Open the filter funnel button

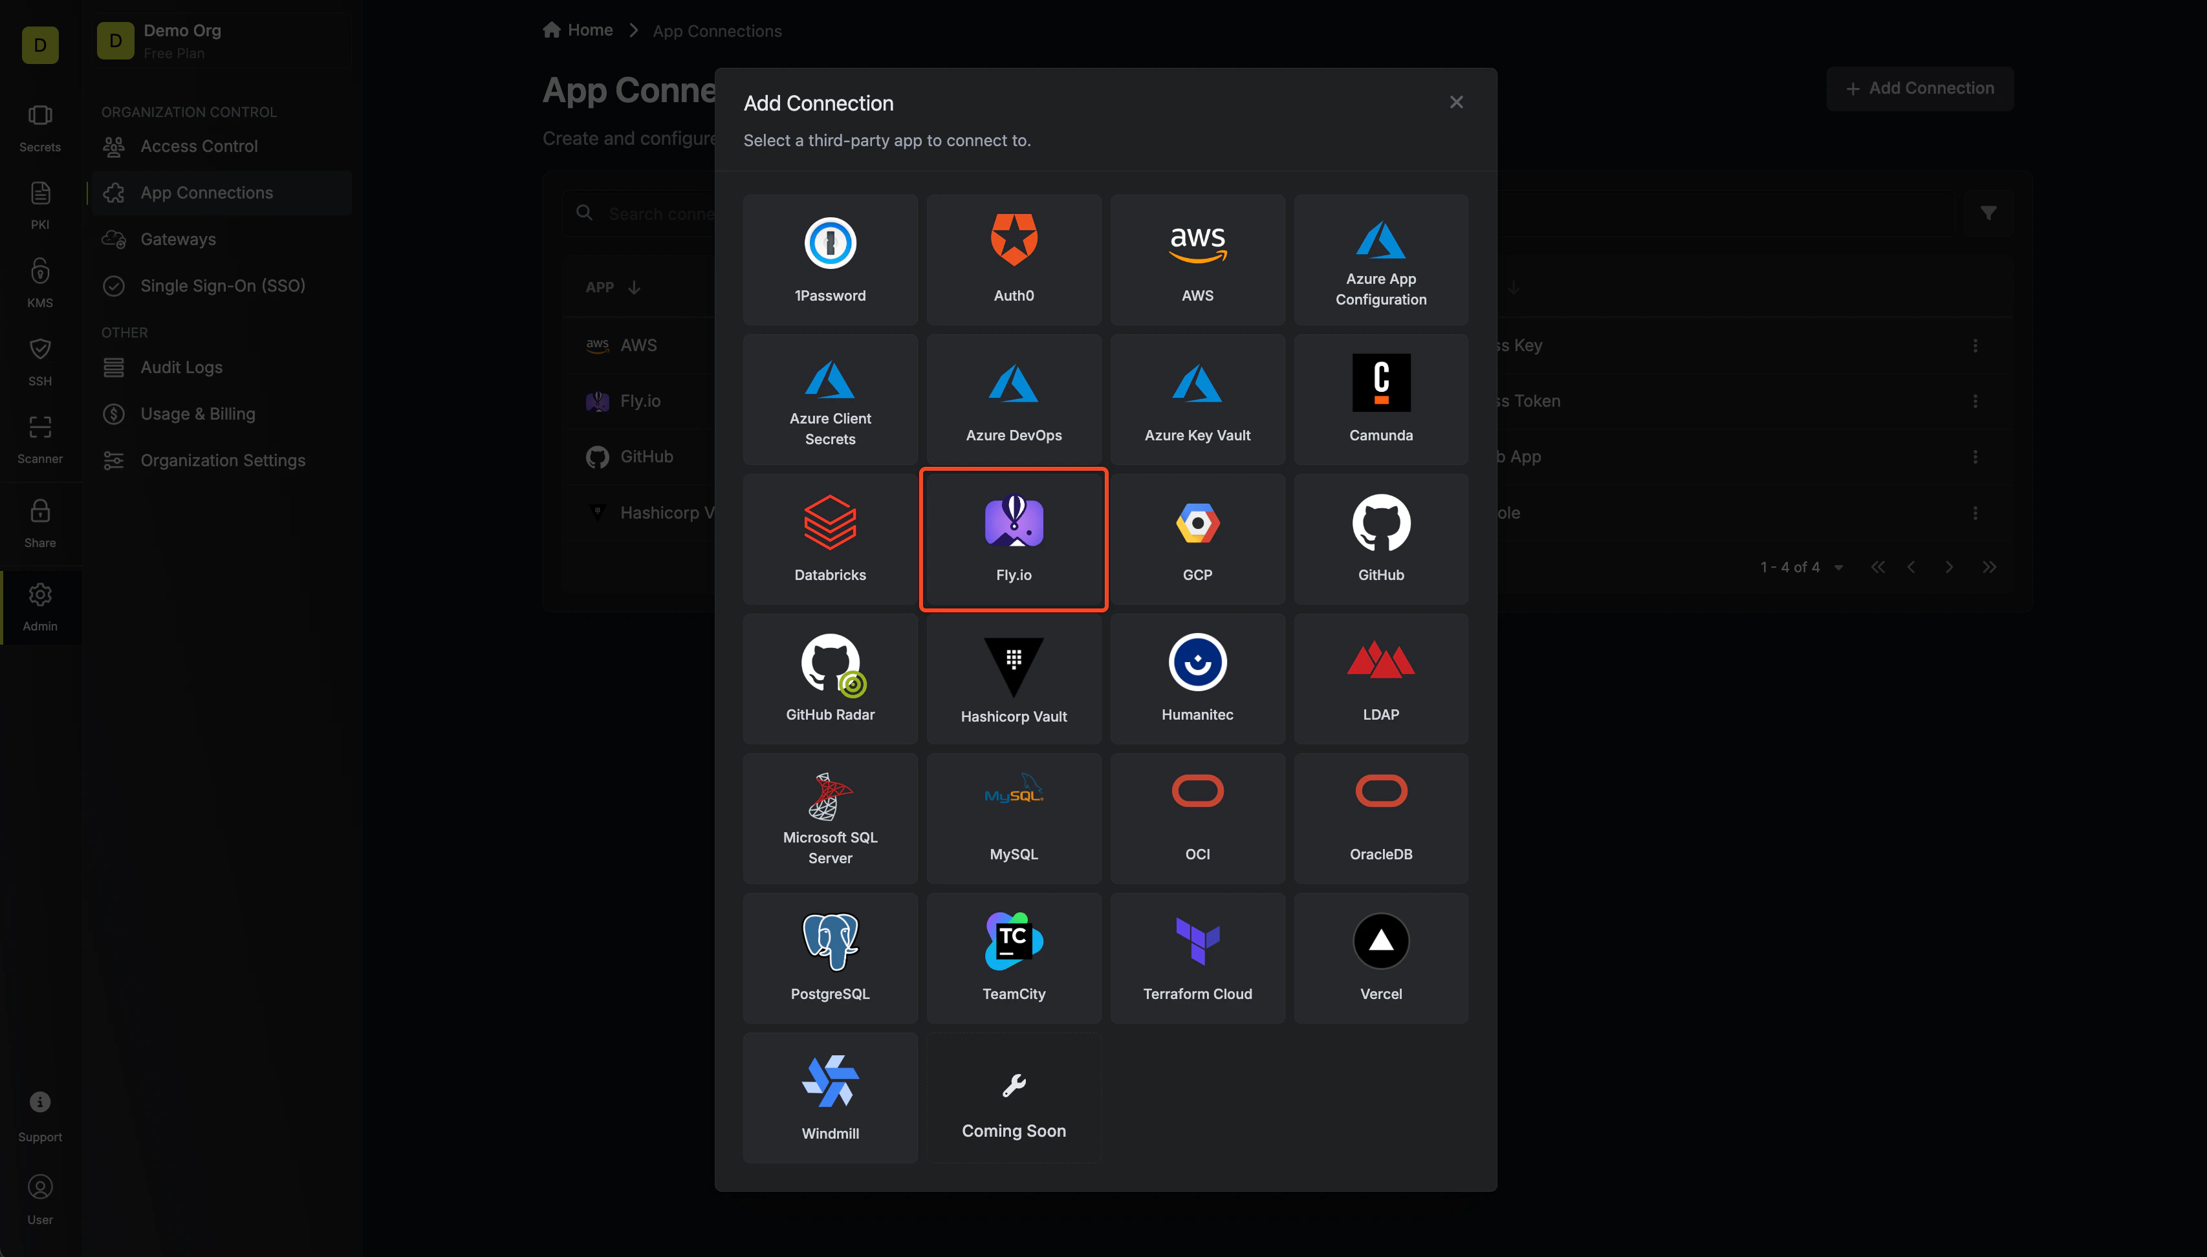[x=1988, y=213]
